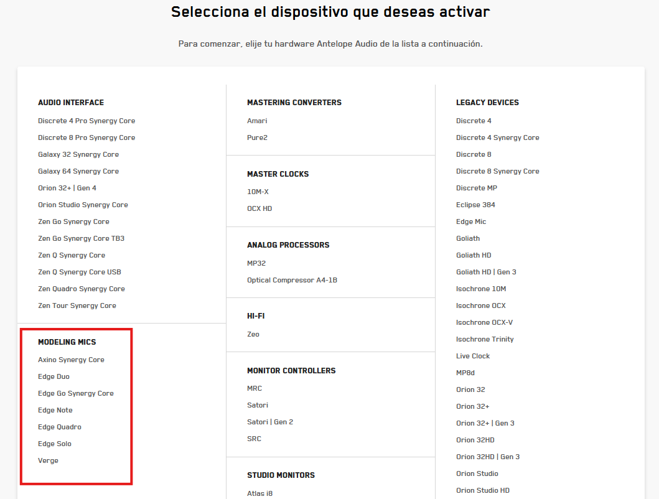Select Zeo Hi-Fi device

coord(253,334)
